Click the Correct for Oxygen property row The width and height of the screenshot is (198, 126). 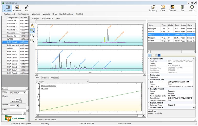(170, 100)
